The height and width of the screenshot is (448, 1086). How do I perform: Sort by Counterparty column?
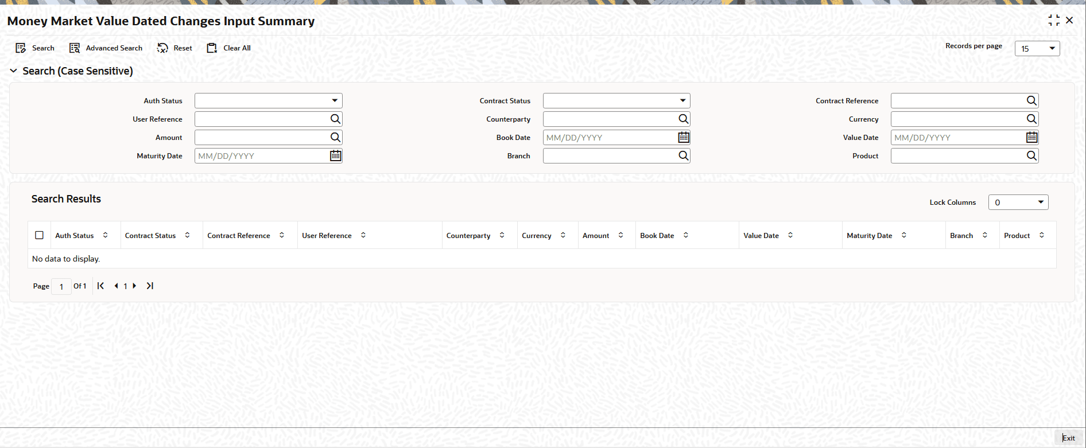tap(502, 235)
